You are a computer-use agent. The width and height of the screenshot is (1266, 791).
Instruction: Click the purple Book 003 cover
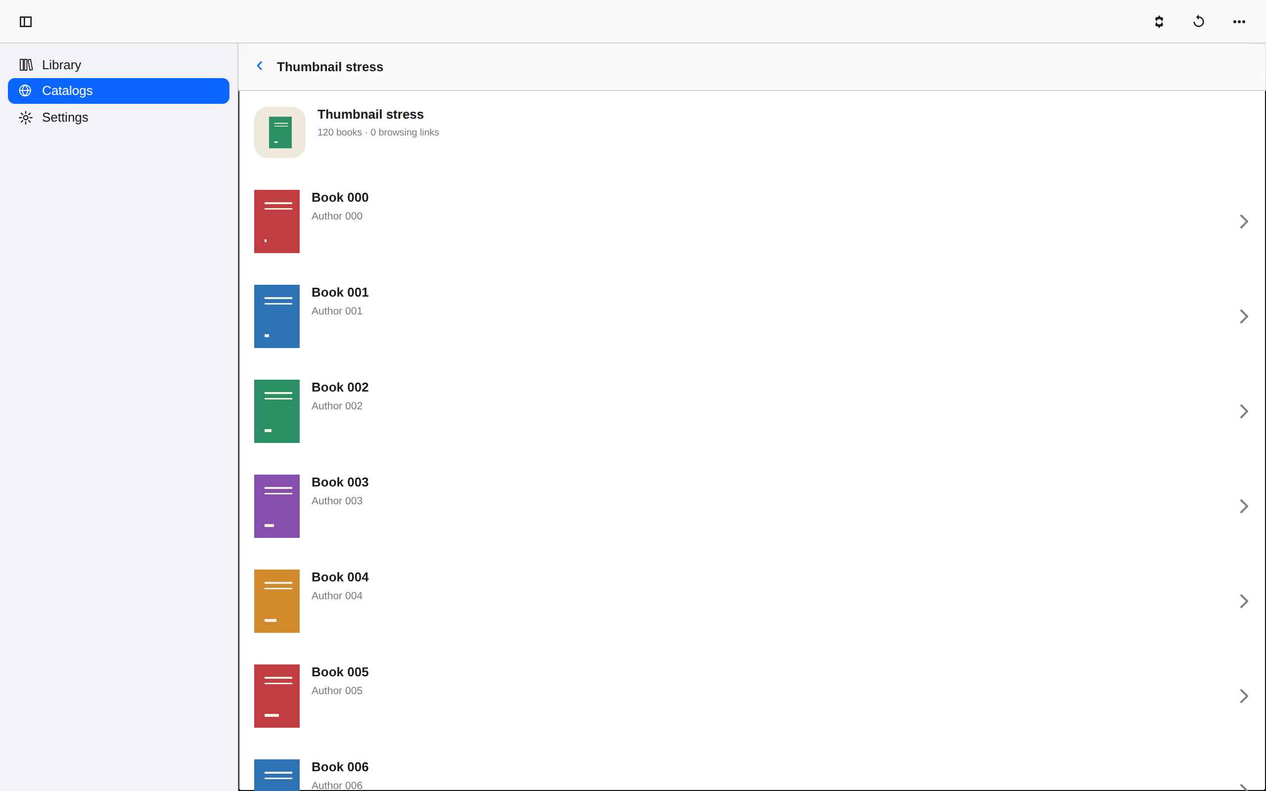[277, 506]
